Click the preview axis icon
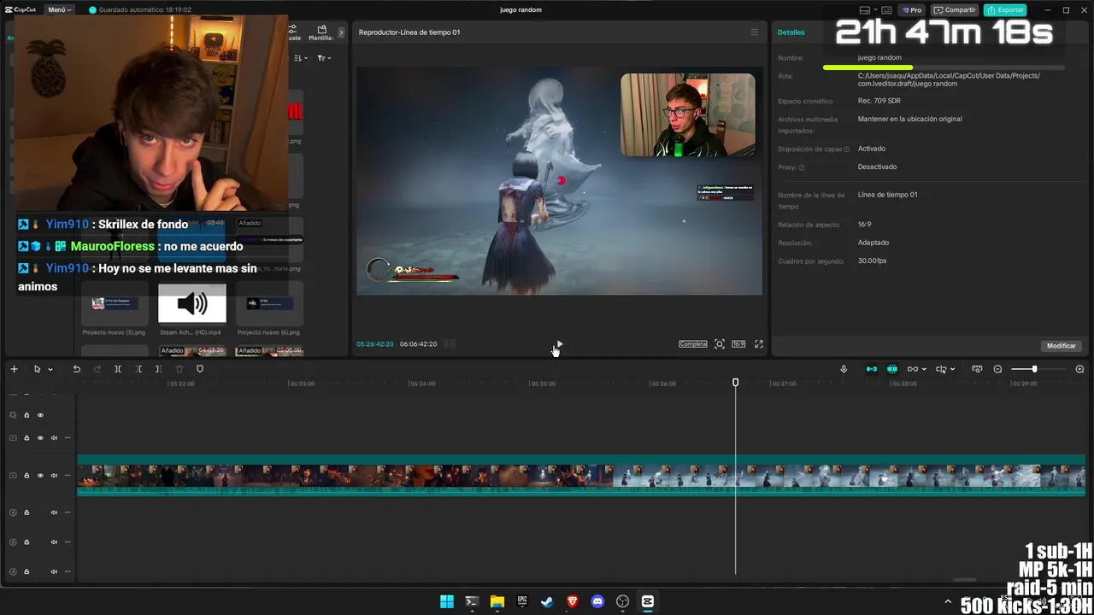Image resolution: width=1094 pixels, height=615 pixels. 941,369
